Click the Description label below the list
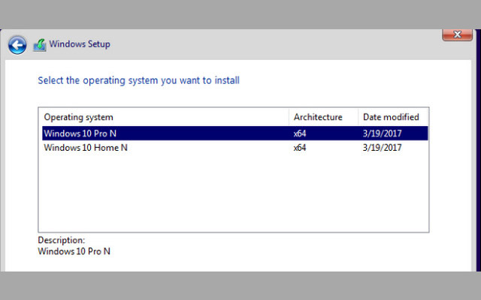This screenshot has height=300, width=481. (62, 241)
